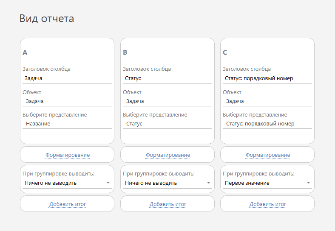Open Форматирование link for column B
Image resolution: width=335 pixels, height=231 pixels.
pyautogui.click(x=168, y=155)
